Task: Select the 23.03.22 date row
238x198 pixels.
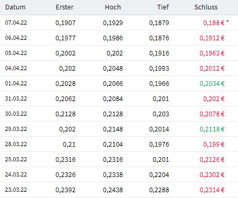Action: (x=119, y=190)
